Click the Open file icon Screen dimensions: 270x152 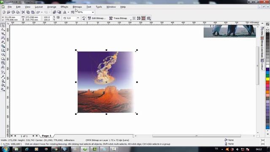[8, 12]
